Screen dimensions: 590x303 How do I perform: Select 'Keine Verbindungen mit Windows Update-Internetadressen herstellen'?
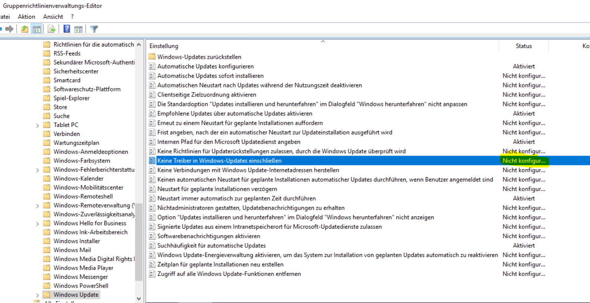click(248, 170)
